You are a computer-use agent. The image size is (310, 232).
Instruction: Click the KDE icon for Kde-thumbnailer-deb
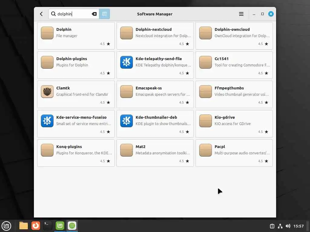[x=126, y=121]
